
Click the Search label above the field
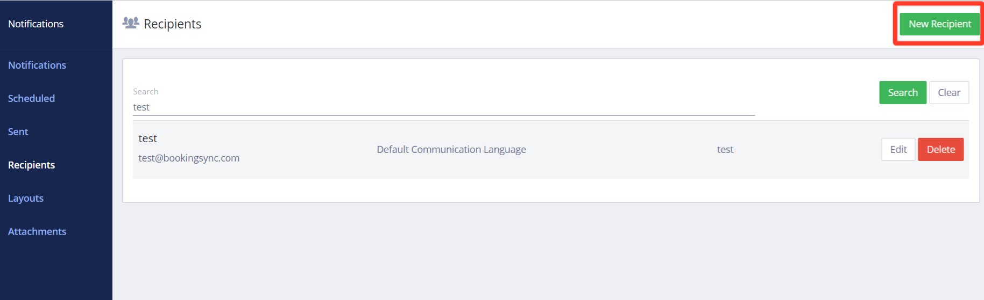[145, 92]
